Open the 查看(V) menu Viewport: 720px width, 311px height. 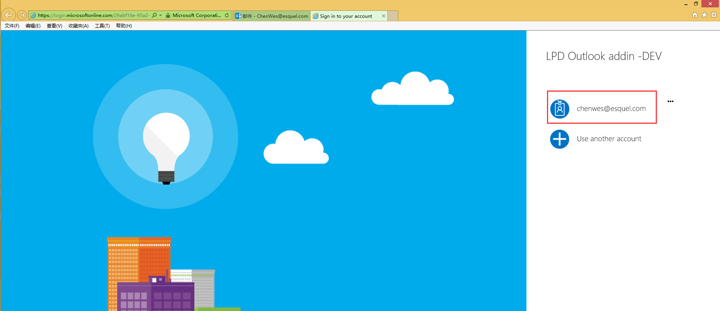click(55, 26)
